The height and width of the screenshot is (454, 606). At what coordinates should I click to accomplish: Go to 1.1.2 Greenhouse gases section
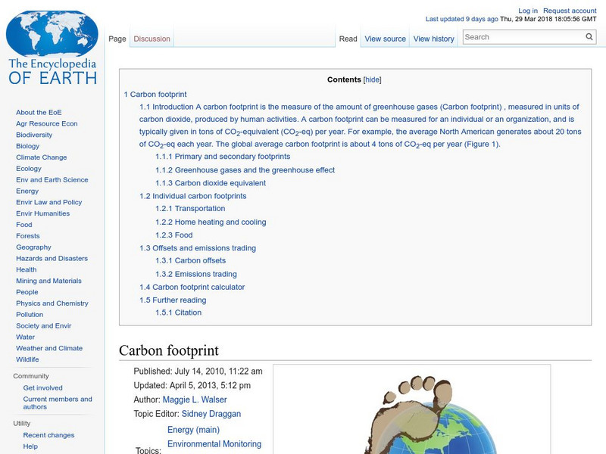coord(245,170)
